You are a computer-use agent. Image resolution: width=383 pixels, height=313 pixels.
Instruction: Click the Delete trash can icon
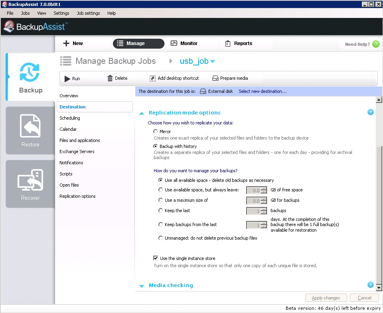[x=110, y=78]
